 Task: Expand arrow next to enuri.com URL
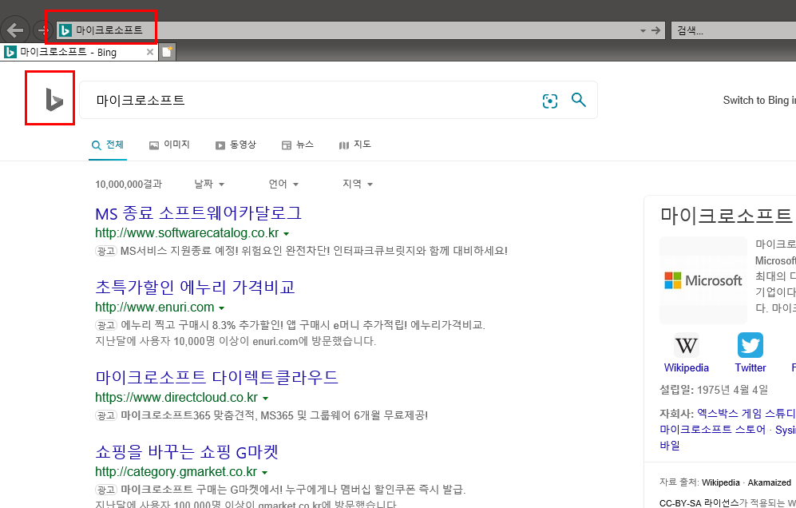coord(221,308)
